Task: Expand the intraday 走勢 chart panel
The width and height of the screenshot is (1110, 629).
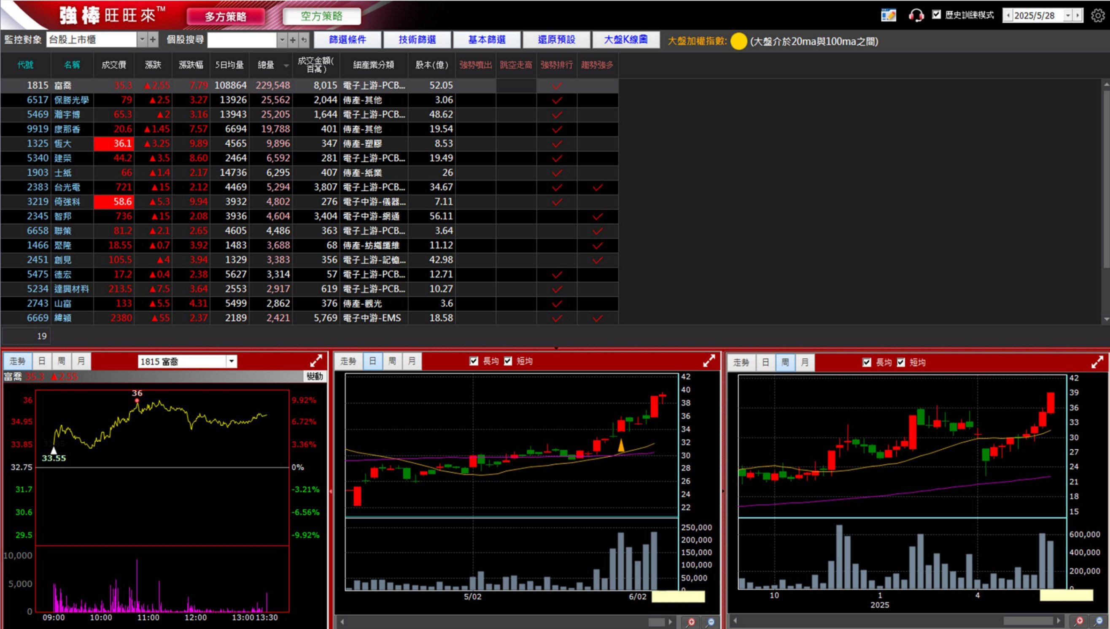Action: [x=316, y=360]
